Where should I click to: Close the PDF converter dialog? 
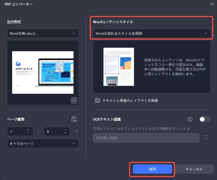(212, 4)
